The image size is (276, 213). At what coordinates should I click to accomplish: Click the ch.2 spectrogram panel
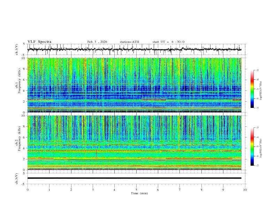(135, 143)
